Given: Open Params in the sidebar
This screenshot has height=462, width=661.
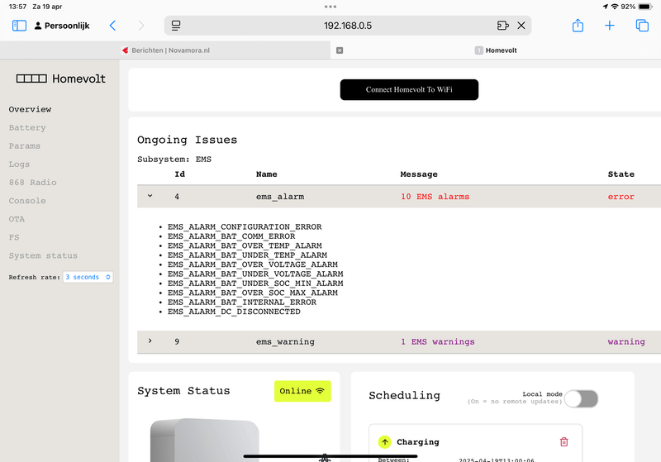Looking at the screenshot, I should coord(25,145).
